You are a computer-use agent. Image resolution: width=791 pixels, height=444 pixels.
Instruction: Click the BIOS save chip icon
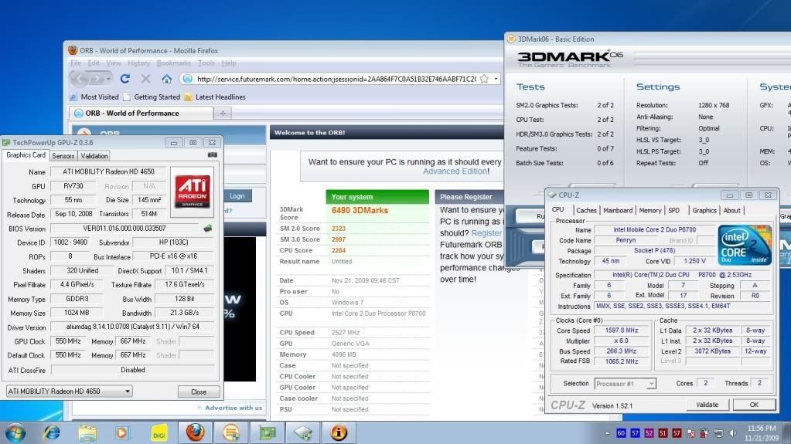[x=207, y=229]
